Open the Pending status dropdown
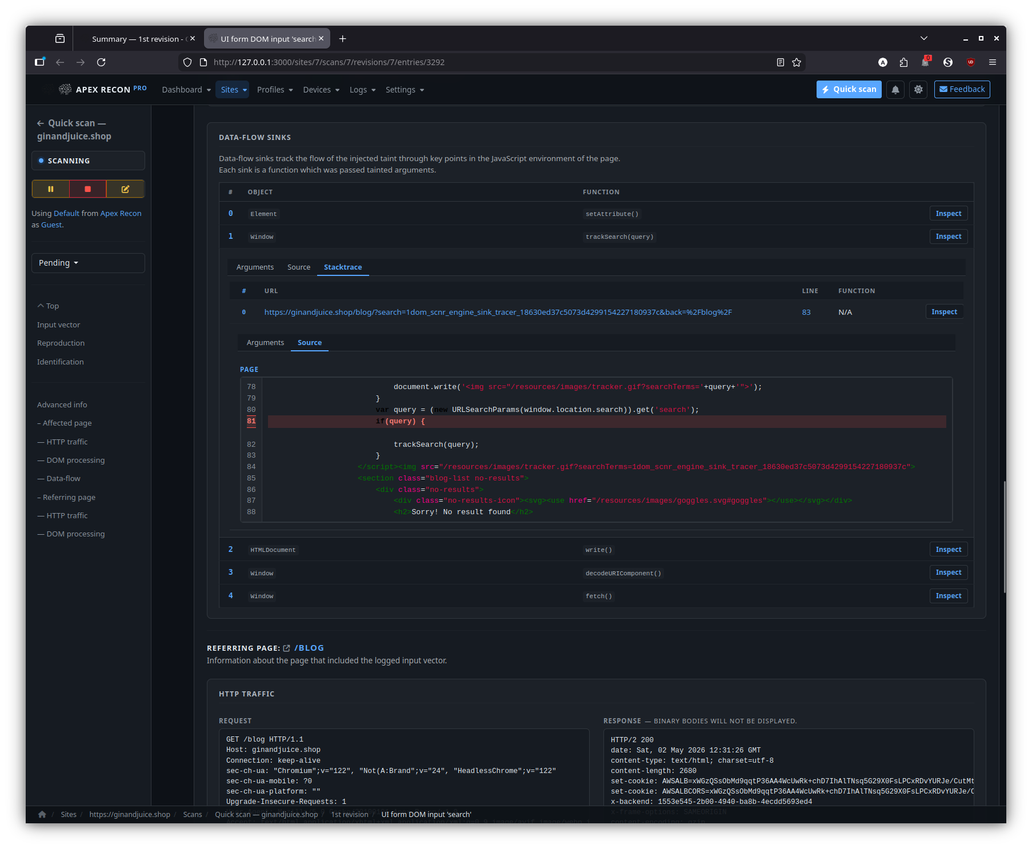Image resolution: width=1032 pixels, height=849 pixels. pyautogui.click(x=88, y=263)
